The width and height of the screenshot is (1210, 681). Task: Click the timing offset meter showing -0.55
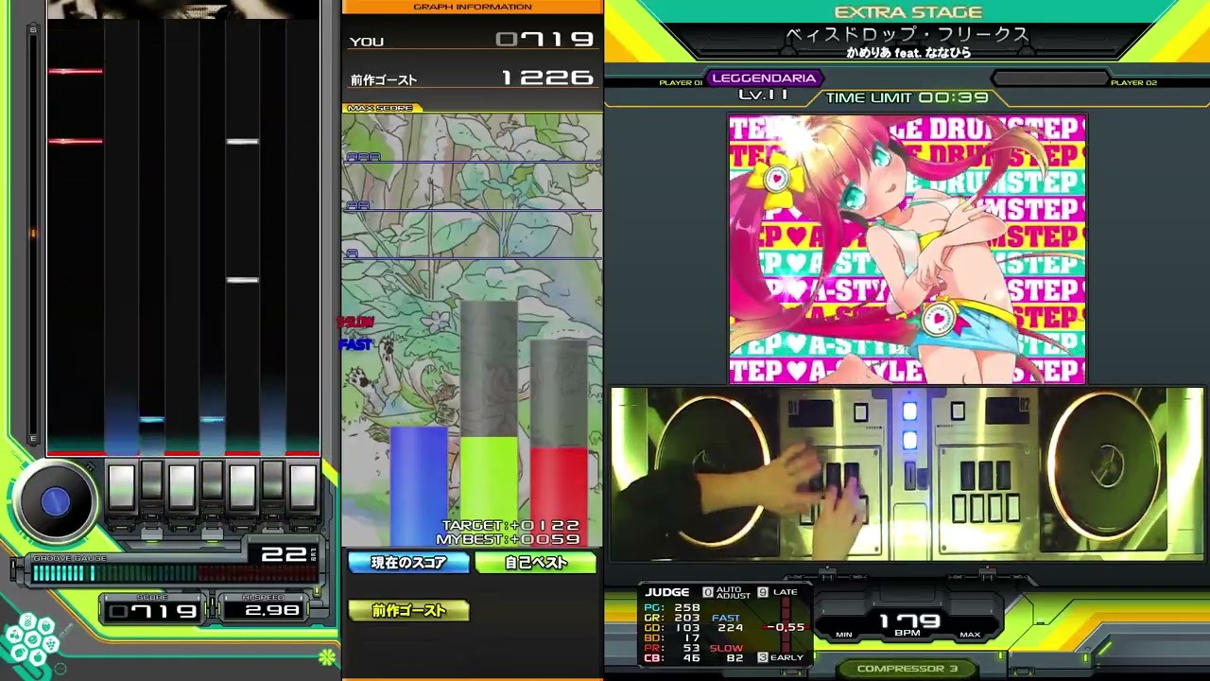click(x=786, y=627)
